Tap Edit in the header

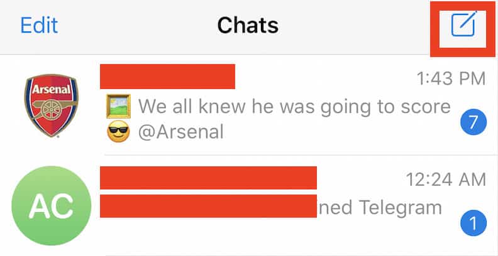(39, 25)
